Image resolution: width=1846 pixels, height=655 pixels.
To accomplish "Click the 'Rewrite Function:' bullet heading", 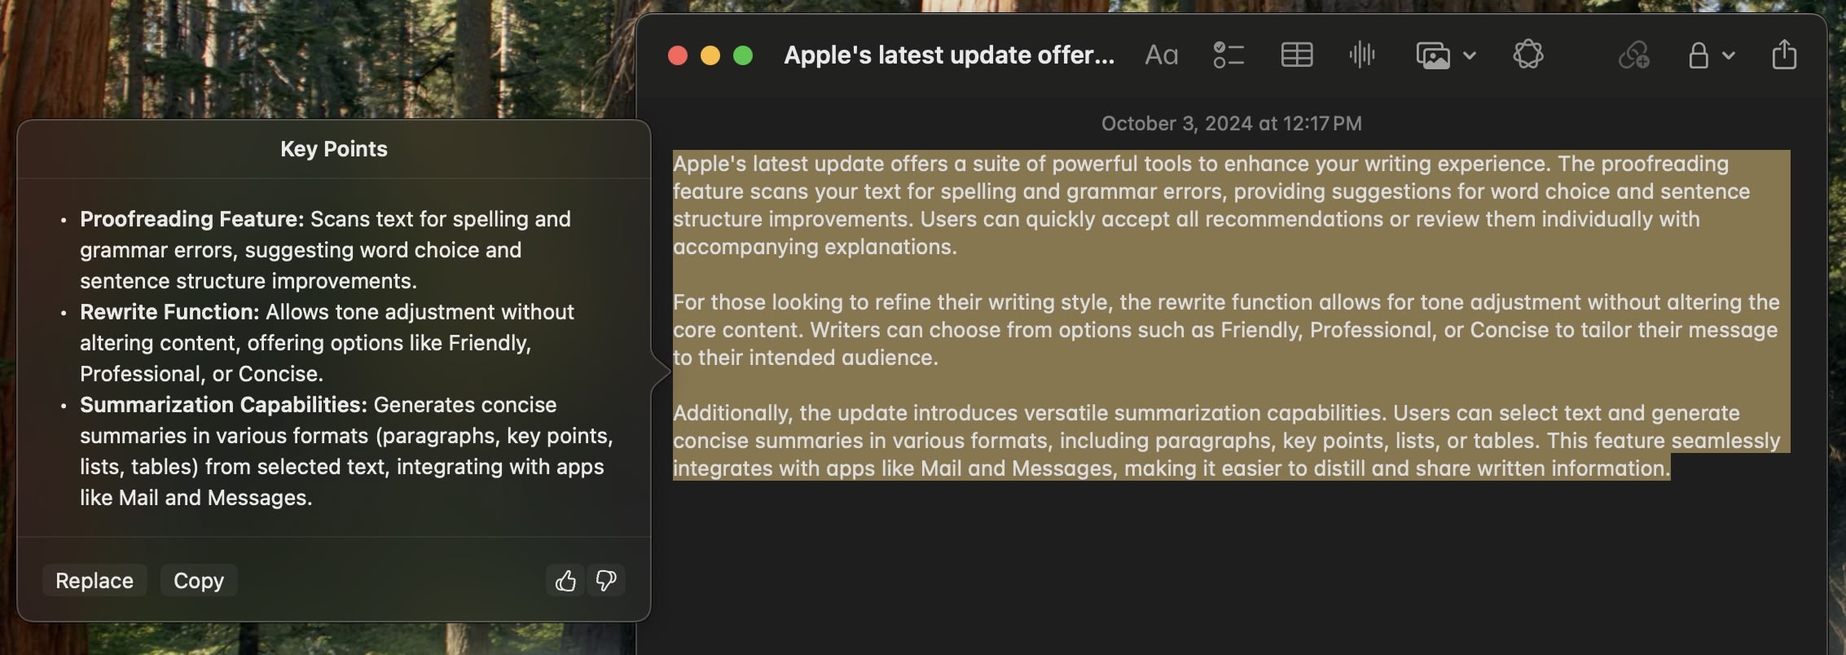I will click(x=169, y=312).
